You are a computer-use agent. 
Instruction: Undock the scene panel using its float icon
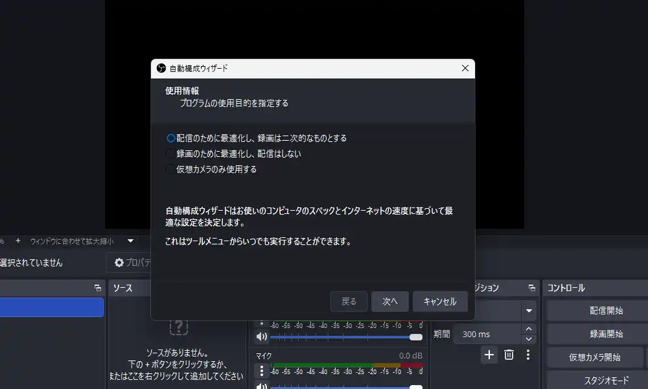[x=98, y=288]
